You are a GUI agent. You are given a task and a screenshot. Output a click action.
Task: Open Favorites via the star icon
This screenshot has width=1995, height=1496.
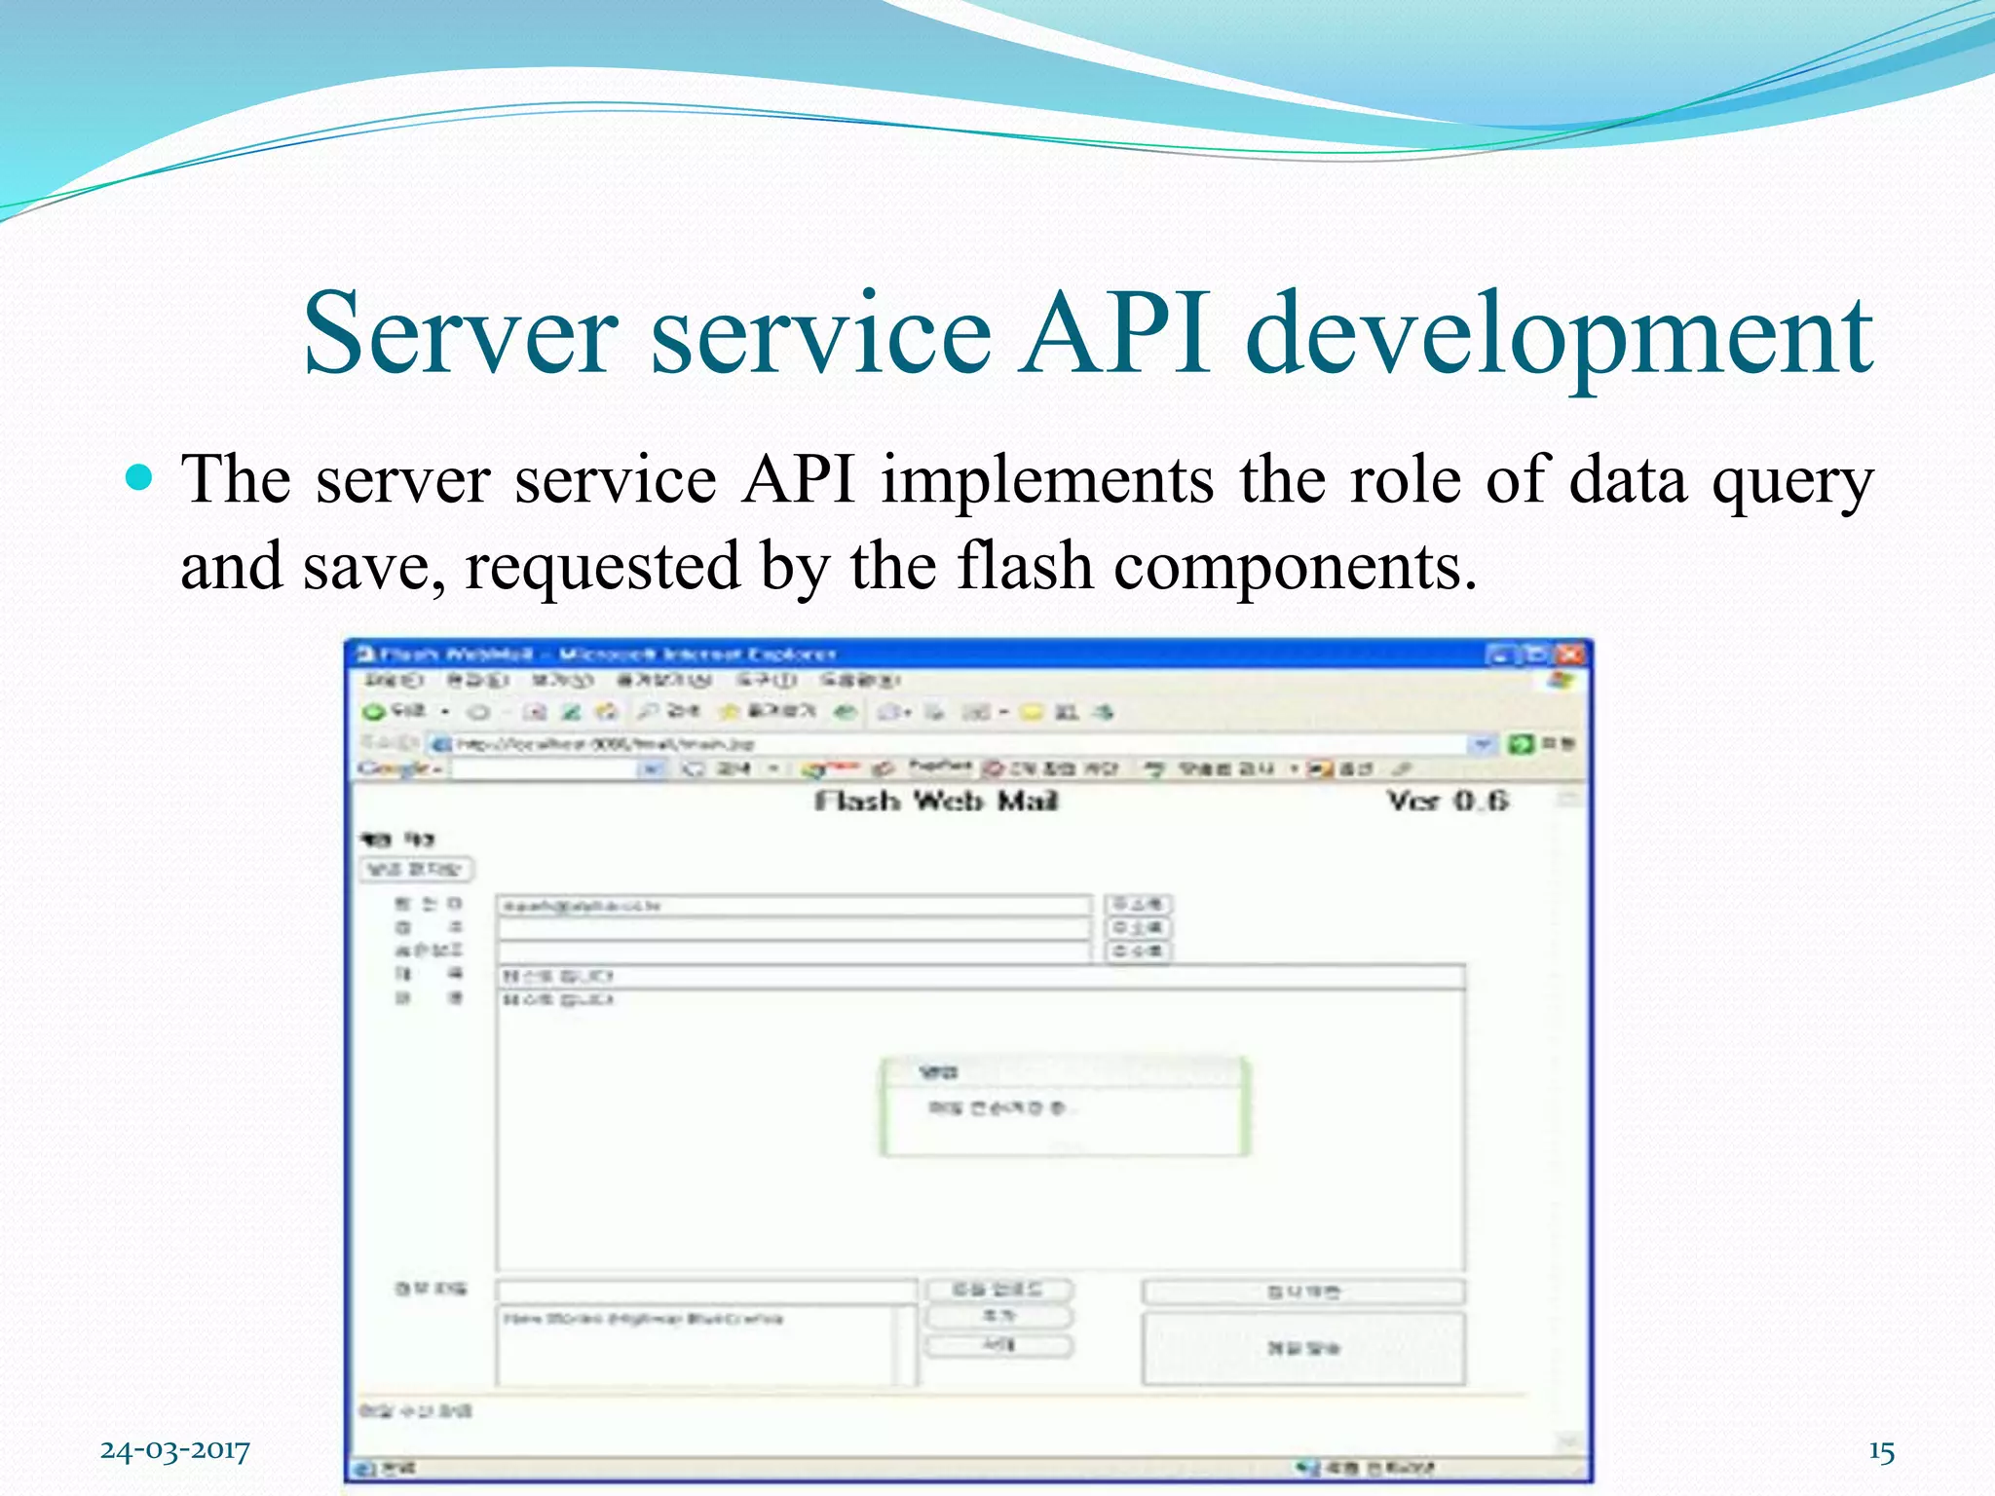729,712
